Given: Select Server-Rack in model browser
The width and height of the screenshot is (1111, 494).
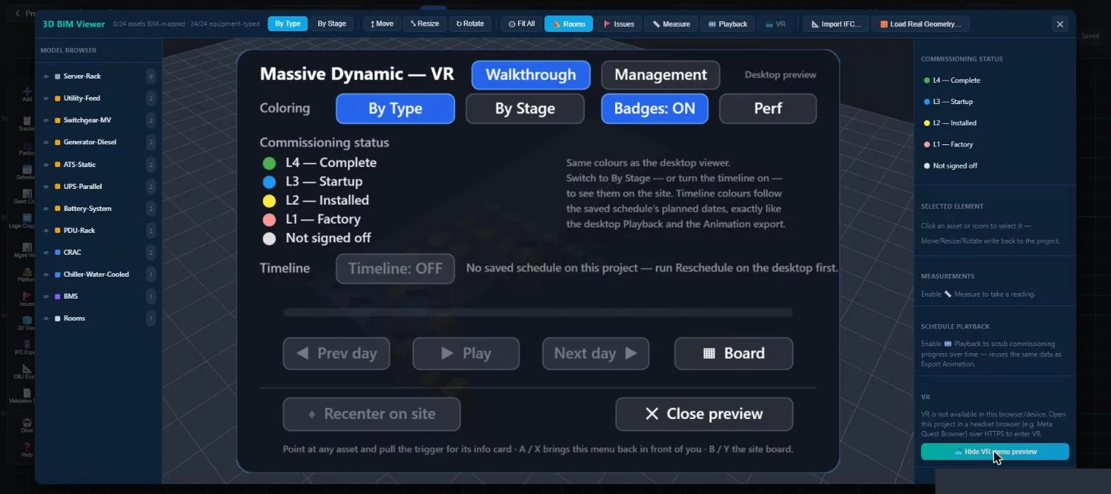Looking at the screenshot, I should (x=82, y=76).
